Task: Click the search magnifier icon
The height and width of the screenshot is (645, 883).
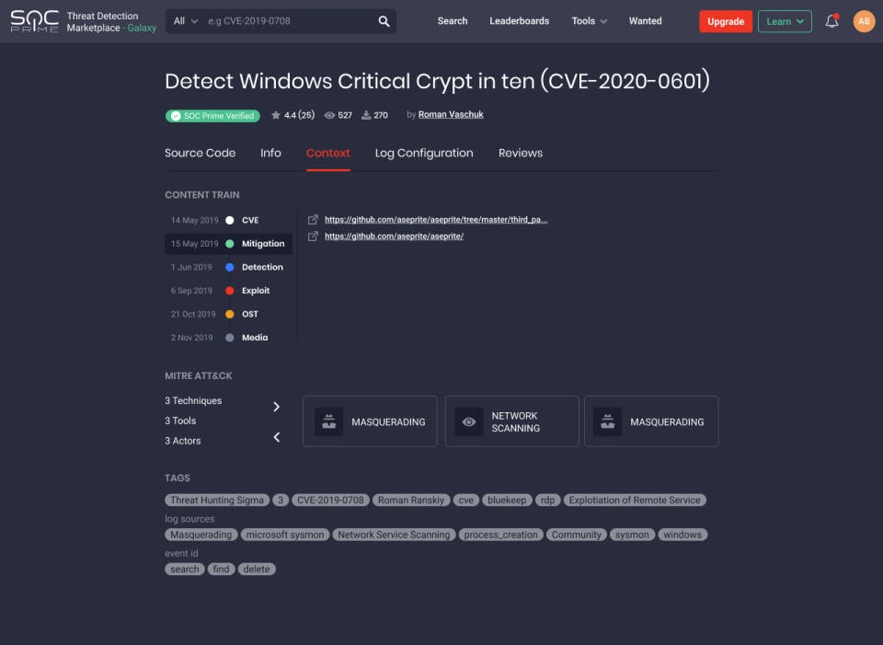Action: [x=384, y=21]
